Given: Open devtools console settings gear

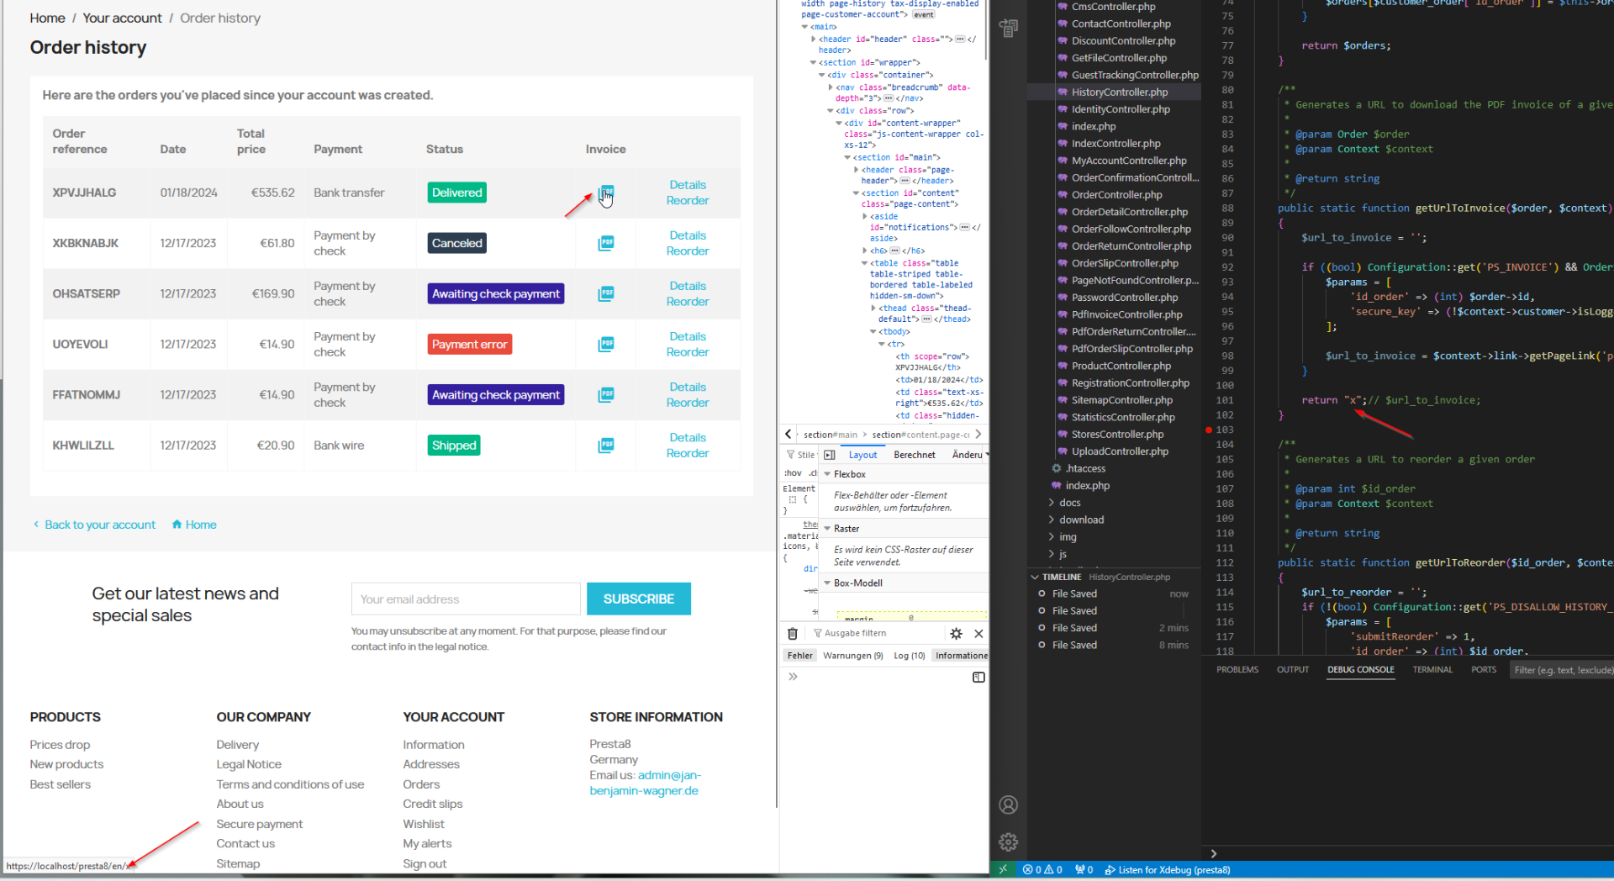Looking at the screenshot, I should coord(956,634).
